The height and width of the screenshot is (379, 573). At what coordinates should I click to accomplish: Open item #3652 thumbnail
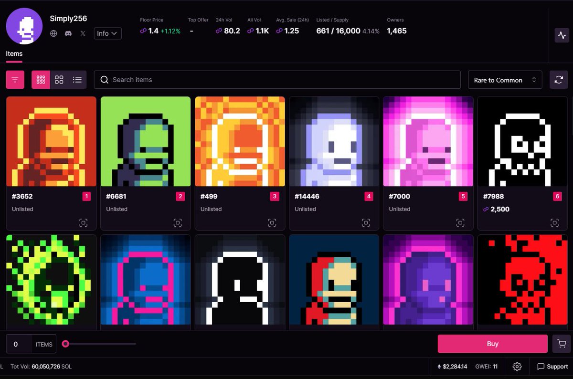click(51, 141)
